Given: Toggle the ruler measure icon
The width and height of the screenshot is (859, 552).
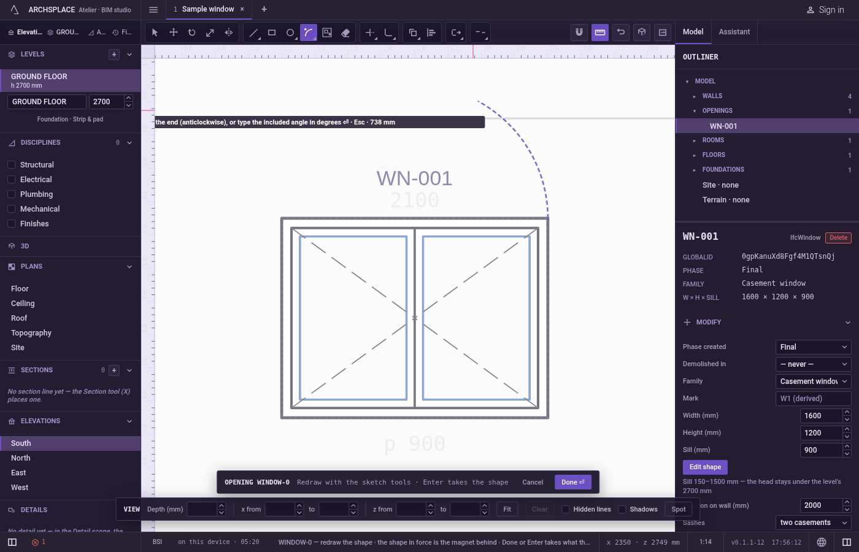Looking at the screenshot, I should 600,33.
